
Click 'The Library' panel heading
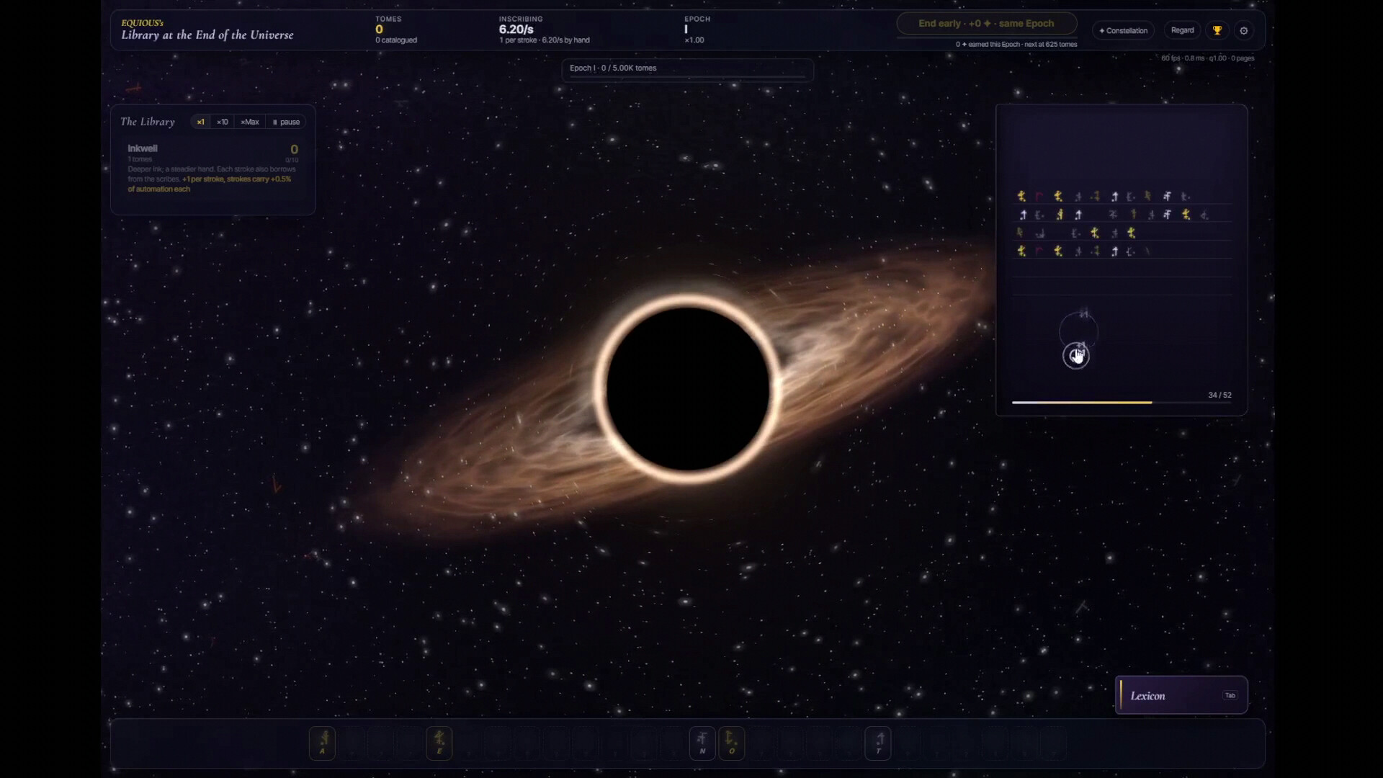click(148, 122)
